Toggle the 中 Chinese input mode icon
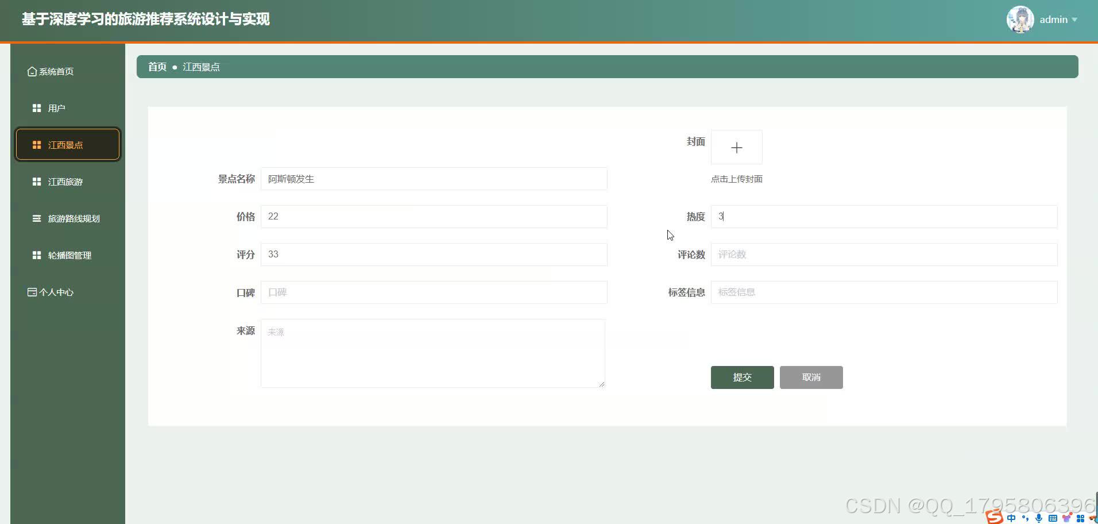 point(1011,518)
